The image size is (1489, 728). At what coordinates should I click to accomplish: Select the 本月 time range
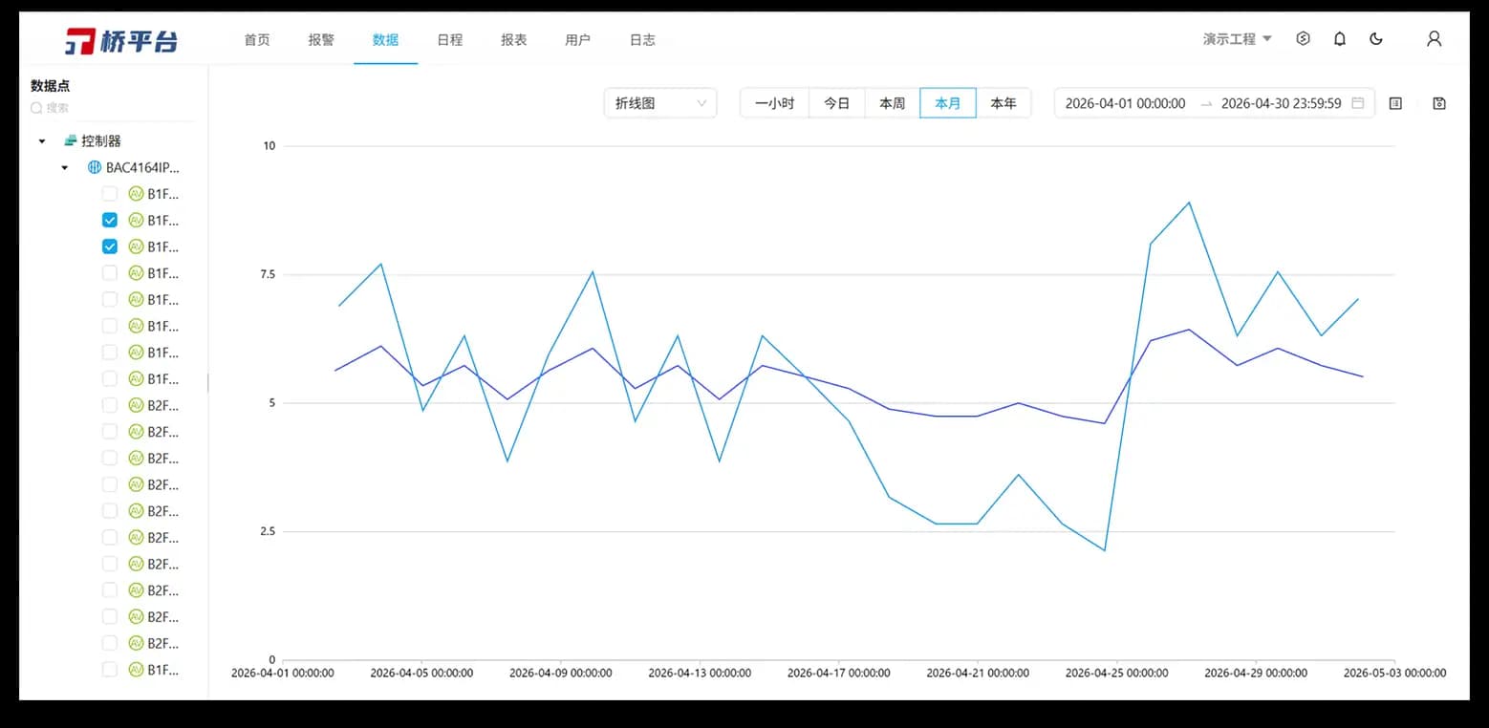(948, 103)
